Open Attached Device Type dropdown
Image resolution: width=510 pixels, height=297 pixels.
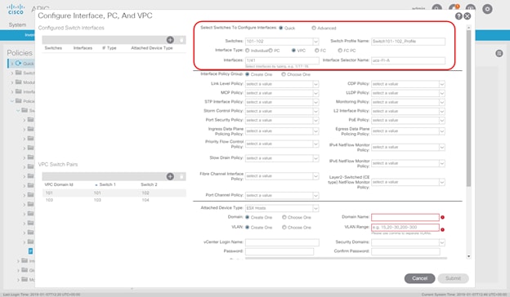pyautogui.click(x=315, y=208)
